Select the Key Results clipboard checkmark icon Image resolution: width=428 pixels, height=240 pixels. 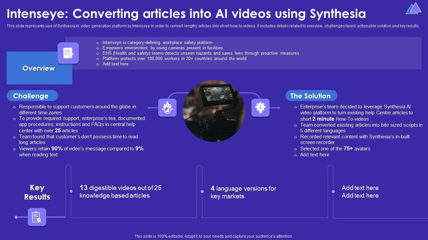pos(37,217)
